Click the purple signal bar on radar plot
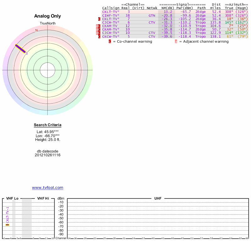The height and width of the screenshot is (241, 251). point(20,49)
